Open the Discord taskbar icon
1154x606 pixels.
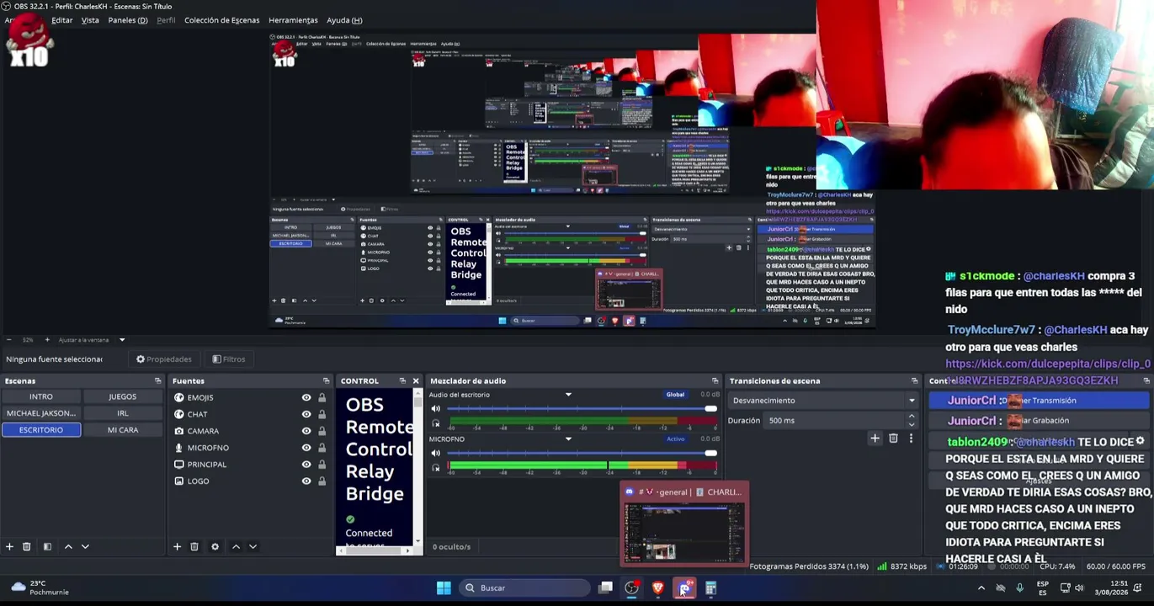pos(684,588)
